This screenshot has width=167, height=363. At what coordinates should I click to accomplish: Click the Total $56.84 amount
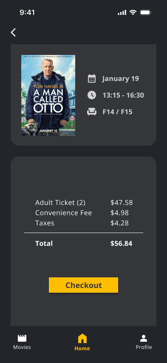pyautogui.click(x=121, y=244)
